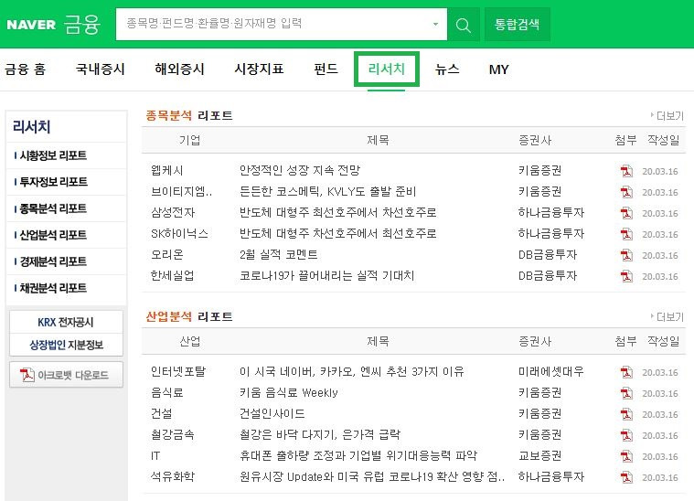Open PDF attachment for SK하이닉스 report
Viewport: 694px width, 501px height.
tap(626, 234)
